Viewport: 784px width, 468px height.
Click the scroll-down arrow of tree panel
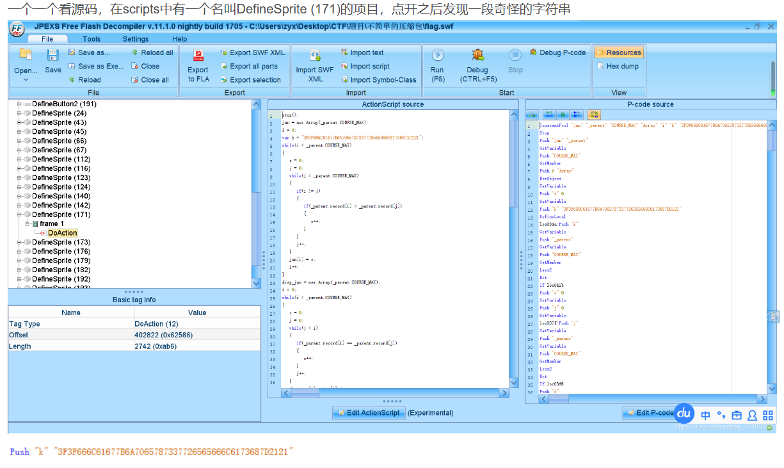pos(257,283)
